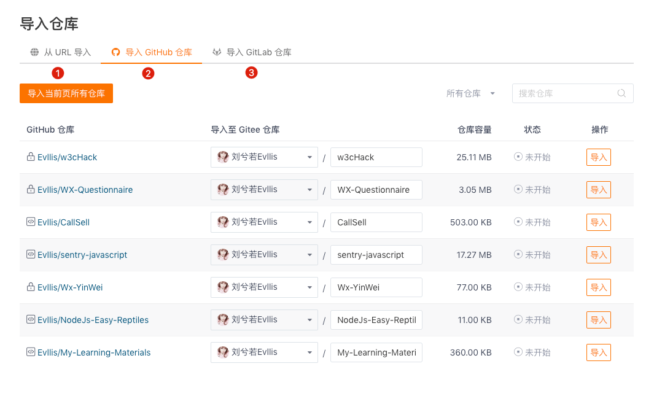Import the CallSell repository with 导入
Viewport: 654px width, 393px height.
click(x=599, y=222)
